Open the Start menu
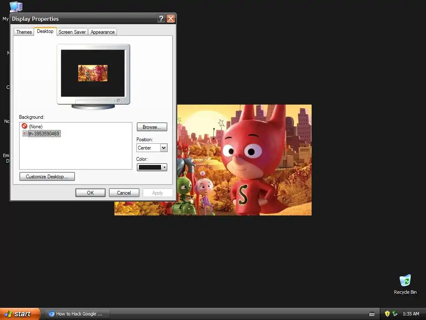Viewport: 426px width, 320px height. click(x=20, y=314)
